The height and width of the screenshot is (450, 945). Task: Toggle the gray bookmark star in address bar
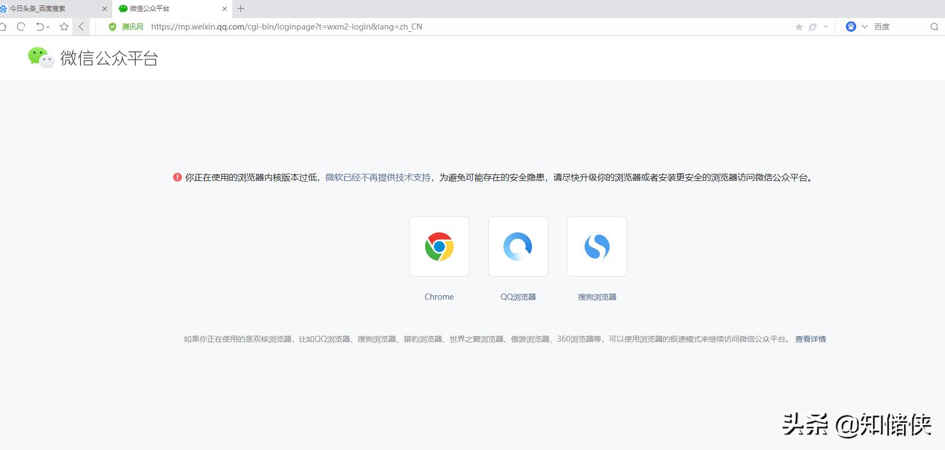(799, 27)
